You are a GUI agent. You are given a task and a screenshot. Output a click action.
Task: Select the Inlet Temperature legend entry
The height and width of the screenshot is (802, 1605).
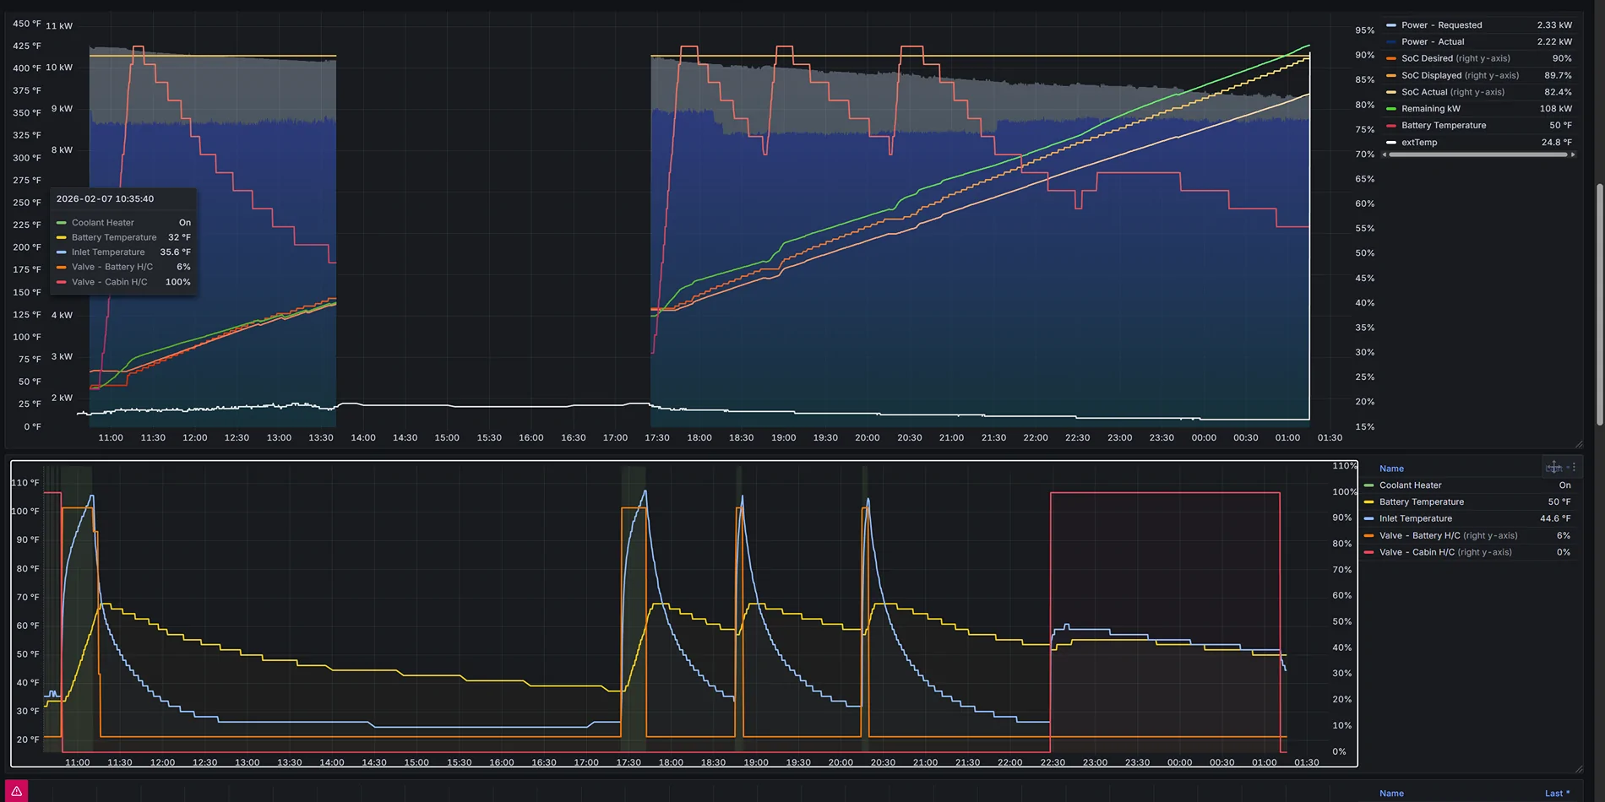[x=1416, y=518]
